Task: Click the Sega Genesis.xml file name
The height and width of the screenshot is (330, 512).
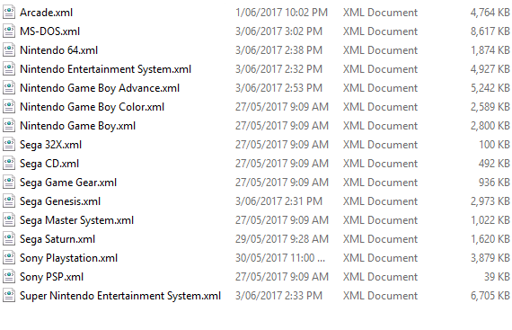Action: 60,201
